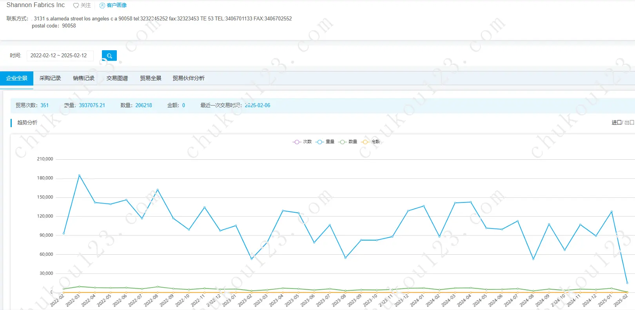Open the 客户画像 customer portrait icon
This screenshot has height=310, width=635.
coord(102,5)
